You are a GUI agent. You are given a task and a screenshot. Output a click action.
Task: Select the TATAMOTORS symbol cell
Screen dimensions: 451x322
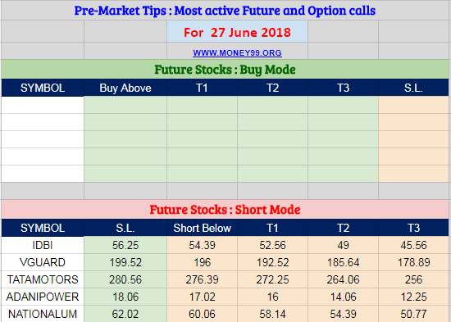pyautogui.click(x=43, y=279)
